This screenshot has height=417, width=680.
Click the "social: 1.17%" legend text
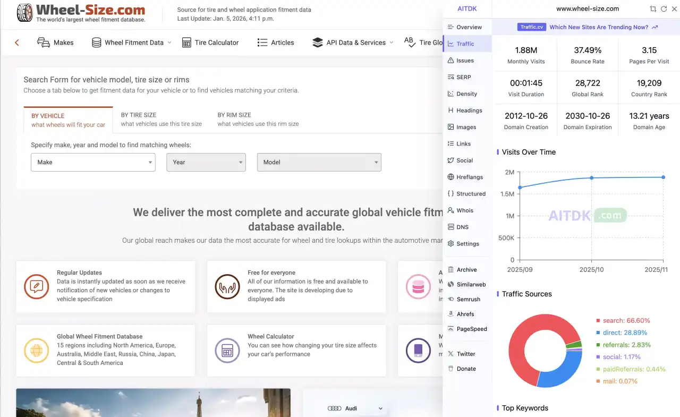[x=622, y=357]
